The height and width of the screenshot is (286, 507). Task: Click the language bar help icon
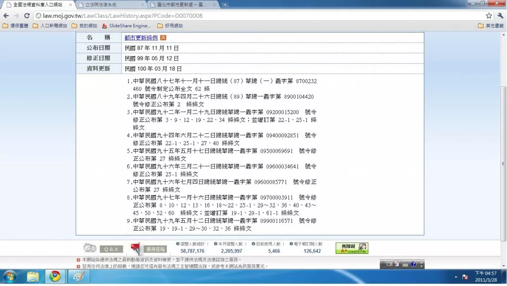coord(413,264)
